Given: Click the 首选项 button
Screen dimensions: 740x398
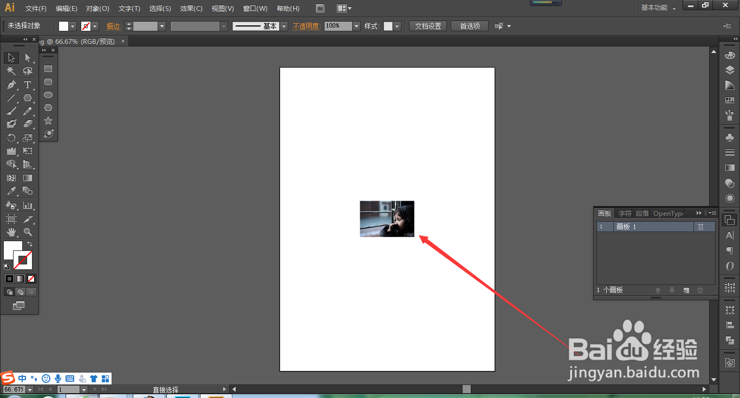Looking at the screenshot, I should 470,26.
